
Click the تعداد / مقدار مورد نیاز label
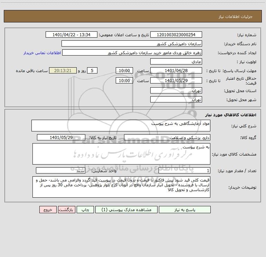[x=237, y=171]
